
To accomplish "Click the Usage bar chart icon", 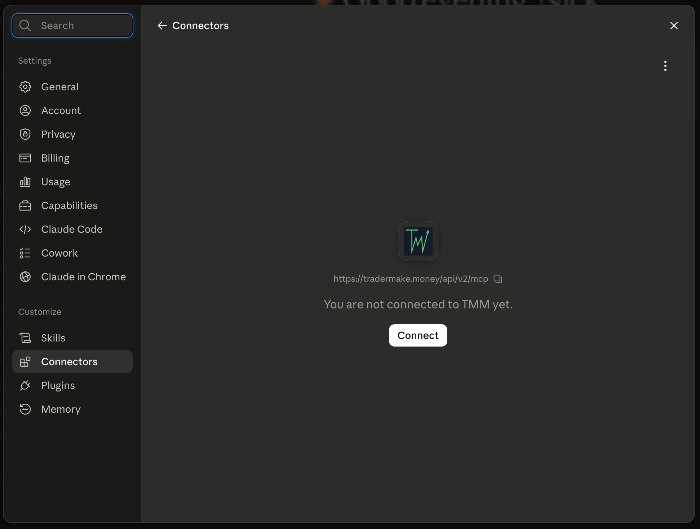I will (x=25, y=182).
